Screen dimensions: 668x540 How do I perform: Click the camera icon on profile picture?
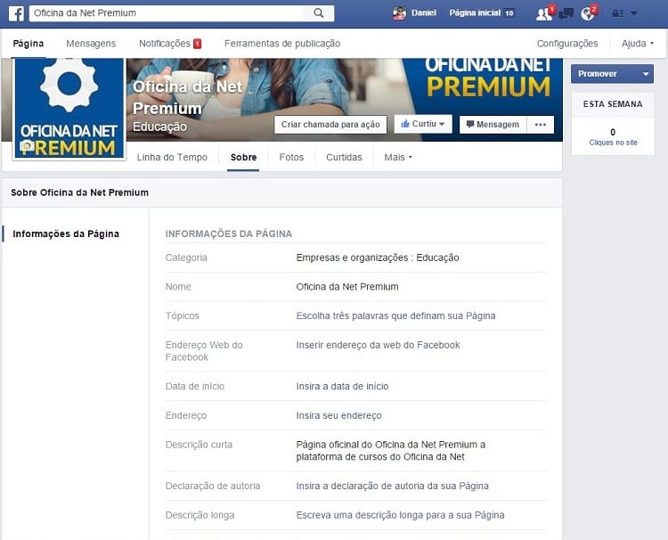click(x=28, y=147)
